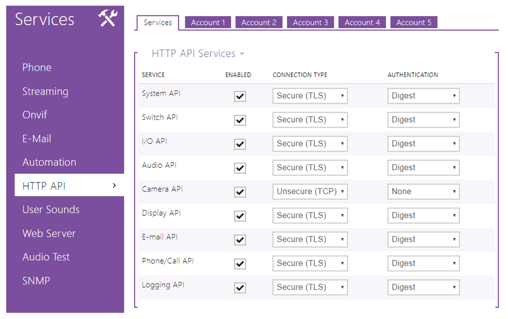Navigate to the Automation section
Screen dimensions: 508x319
[49, 162]
